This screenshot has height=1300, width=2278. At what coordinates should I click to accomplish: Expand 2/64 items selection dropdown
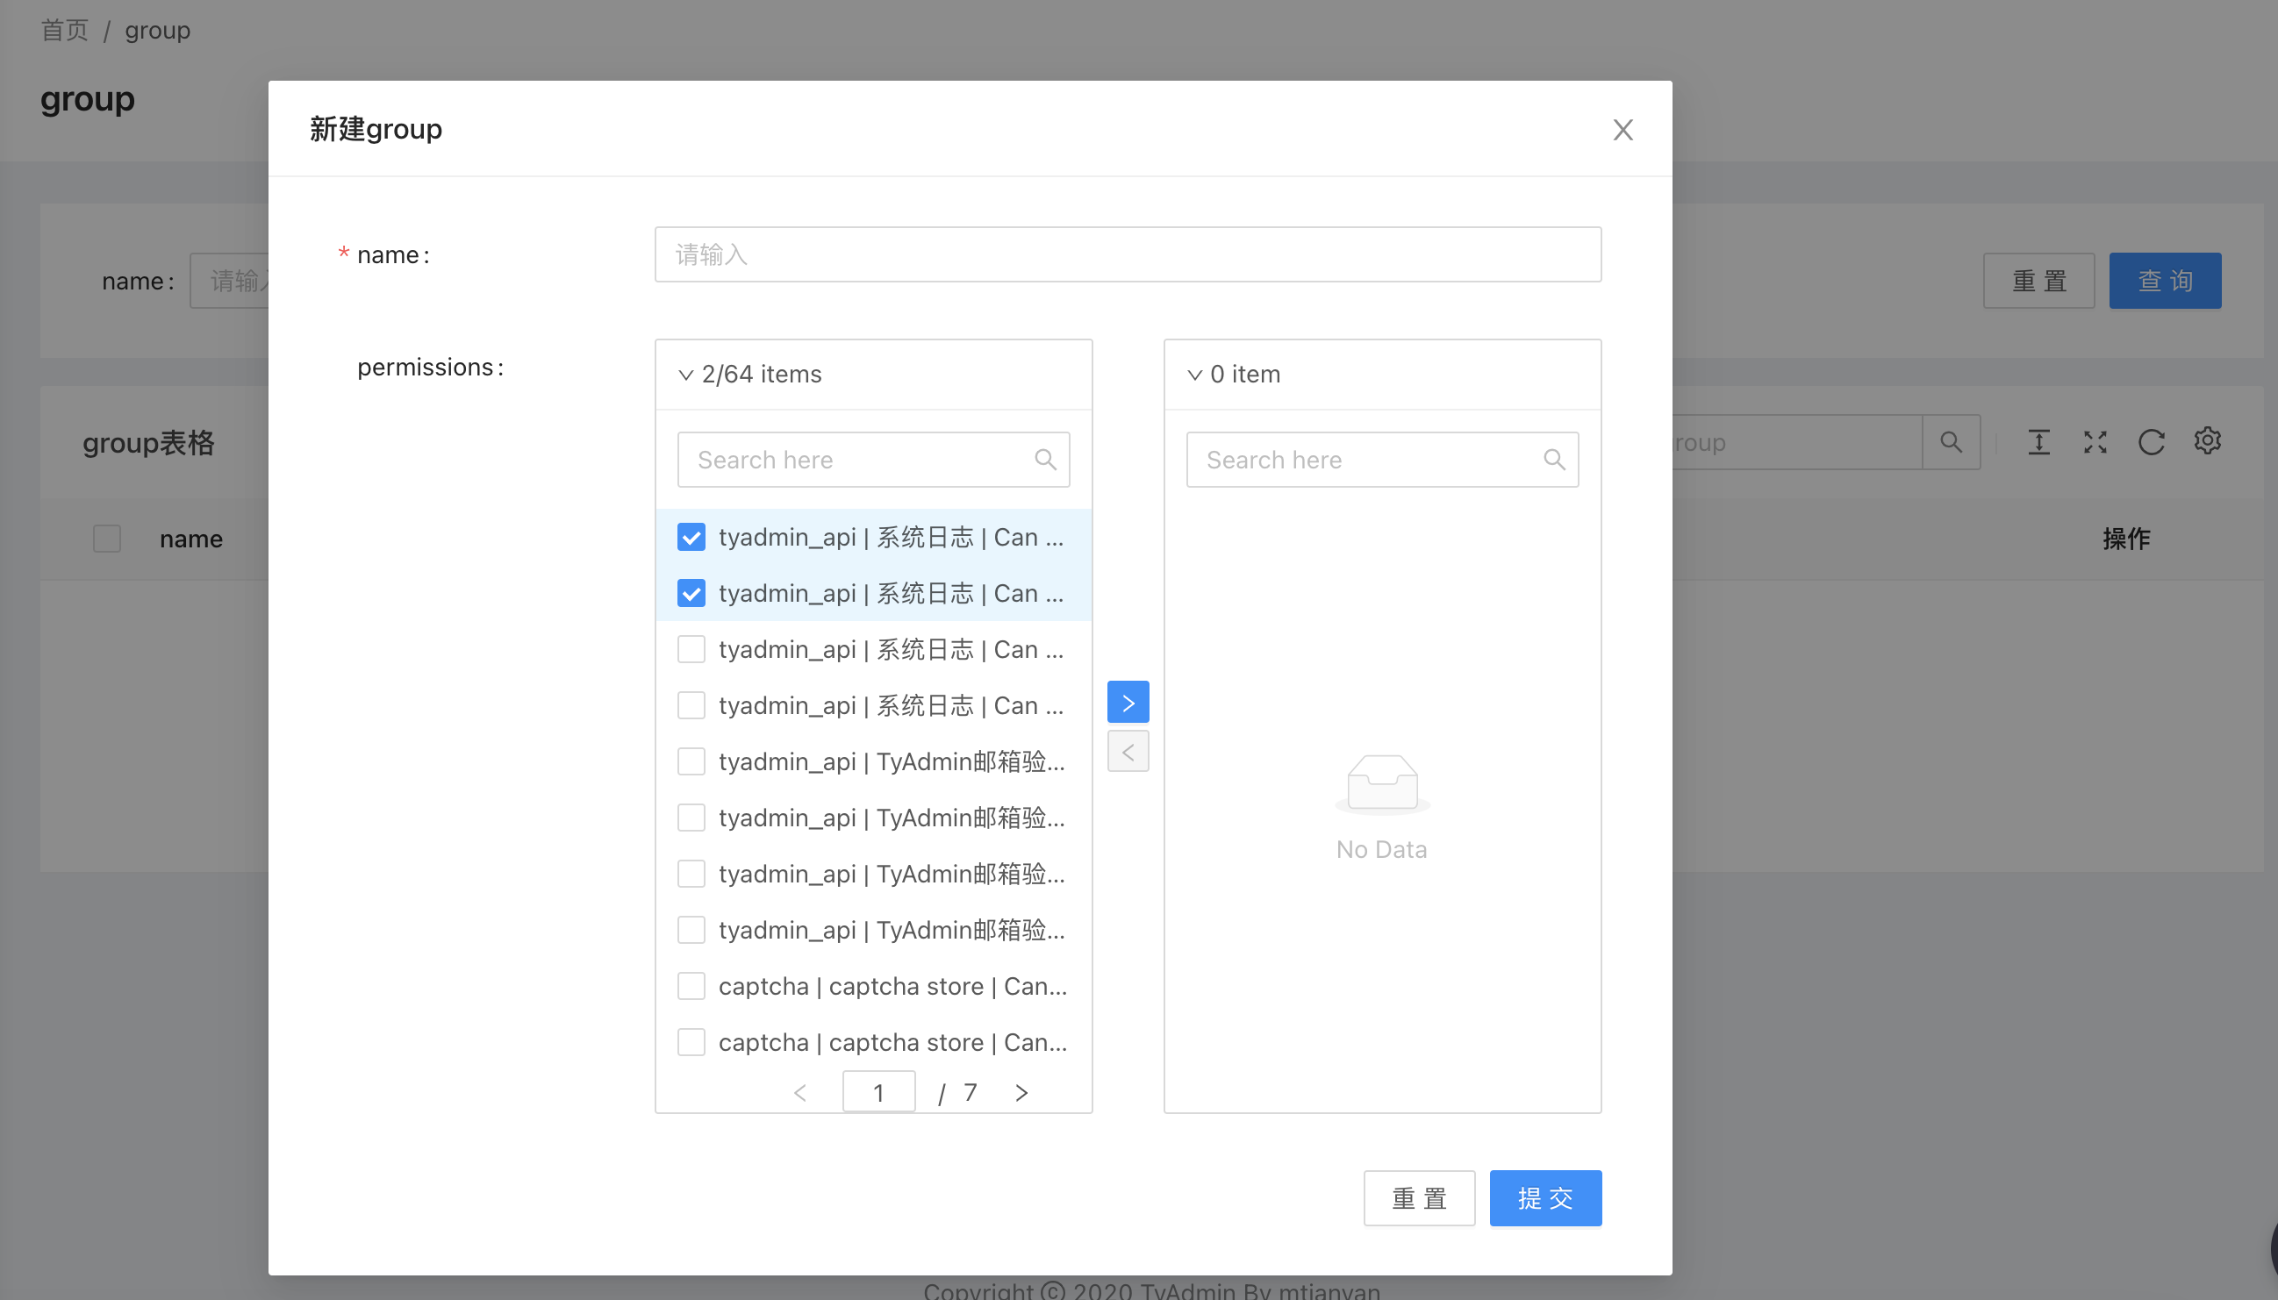point(686,375)
